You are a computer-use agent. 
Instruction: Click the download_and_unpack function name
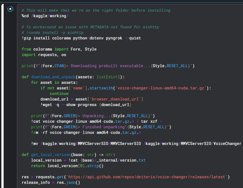[x=53, y=77]
